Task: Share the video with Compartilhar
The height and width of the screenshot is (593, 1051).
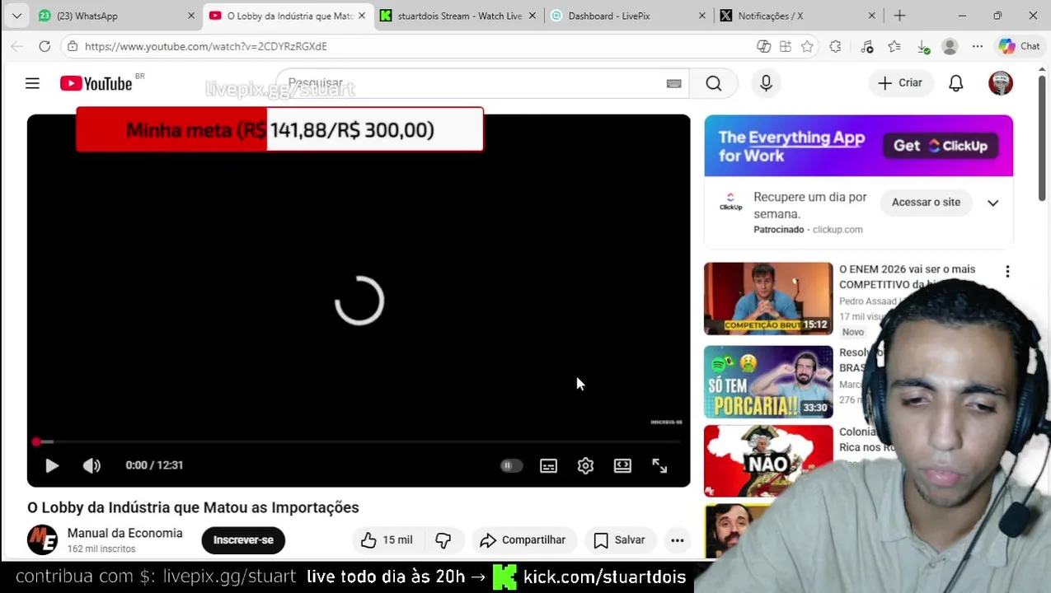Action: tap(523, 539)
